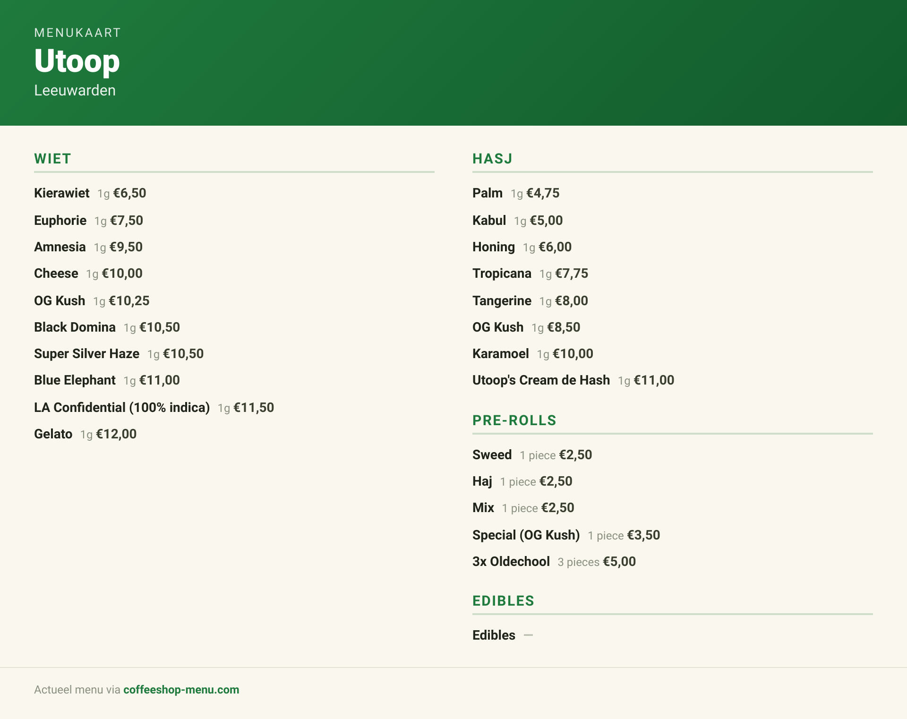
Task: Click the Blue Elephant menu item
Action: pyautogui.click(x=75, y=380)
